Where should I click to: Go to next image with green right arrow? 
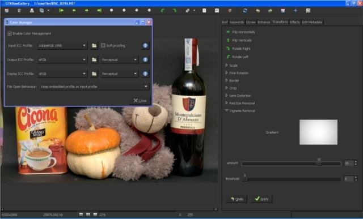click(x=87, y=11)
